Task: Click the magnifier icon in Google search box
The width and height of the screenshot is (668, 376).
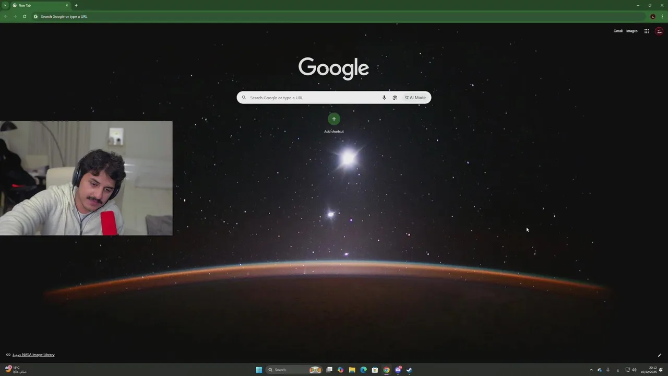Action: (x=244, y=98)
